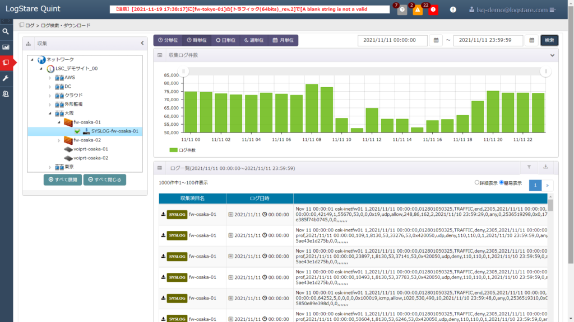Download the log row containing 42149

pos(163,214)
